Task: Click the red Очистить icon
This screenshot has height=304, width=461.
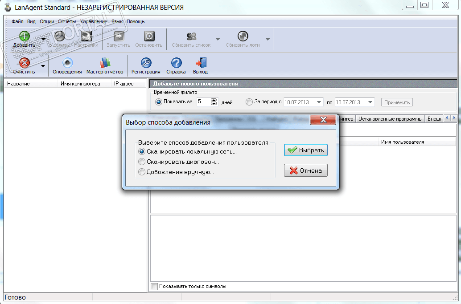Action: [x=25, y=63]
